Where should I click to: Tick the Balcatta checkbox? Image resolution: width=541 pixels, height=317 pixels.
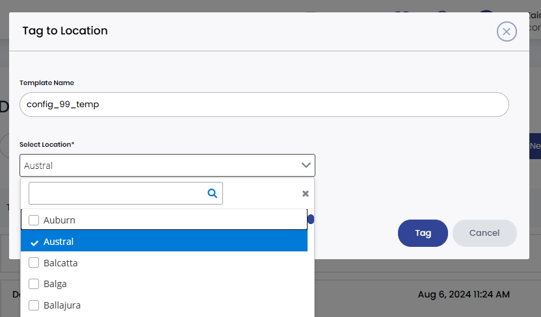point(34,262)
